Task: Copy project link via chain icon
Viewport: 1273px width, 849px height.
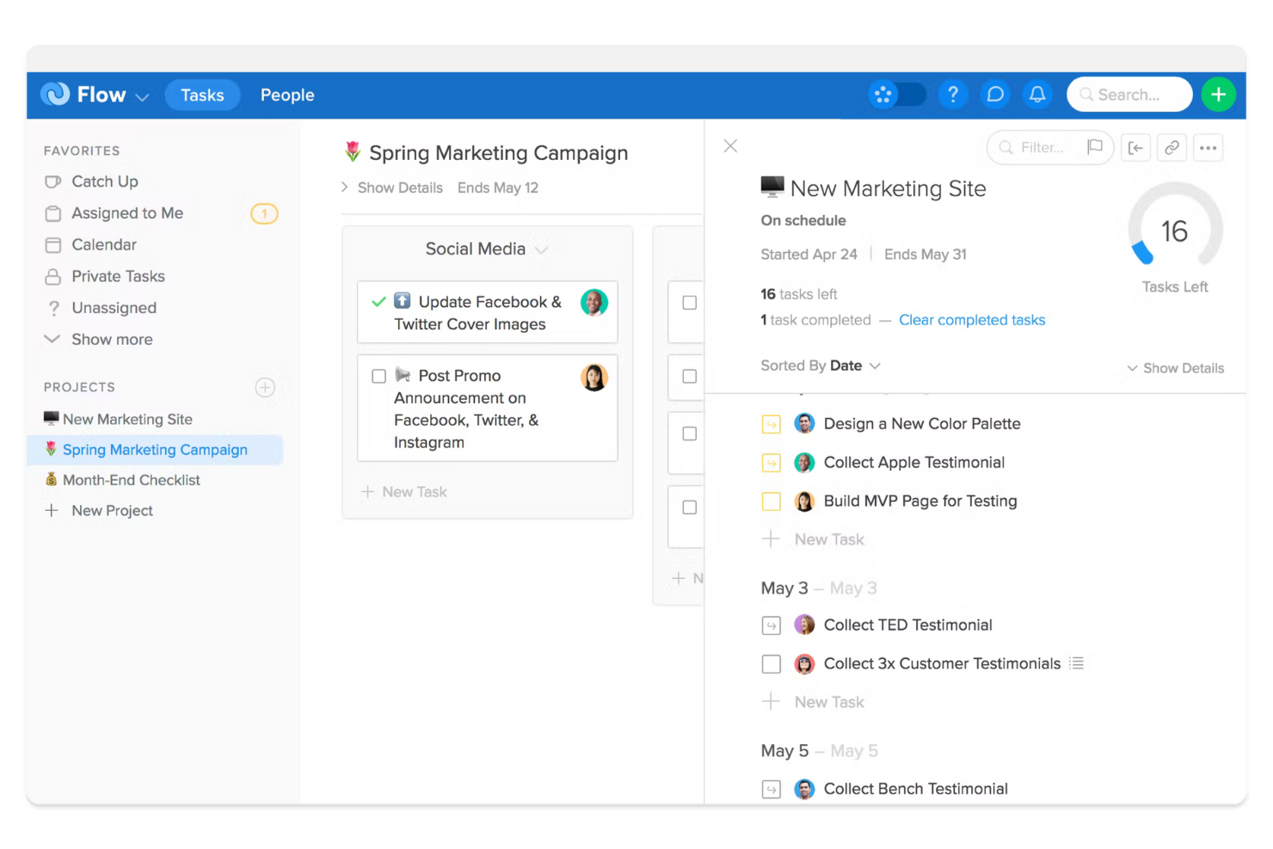Action: [x=1172, y=148]
